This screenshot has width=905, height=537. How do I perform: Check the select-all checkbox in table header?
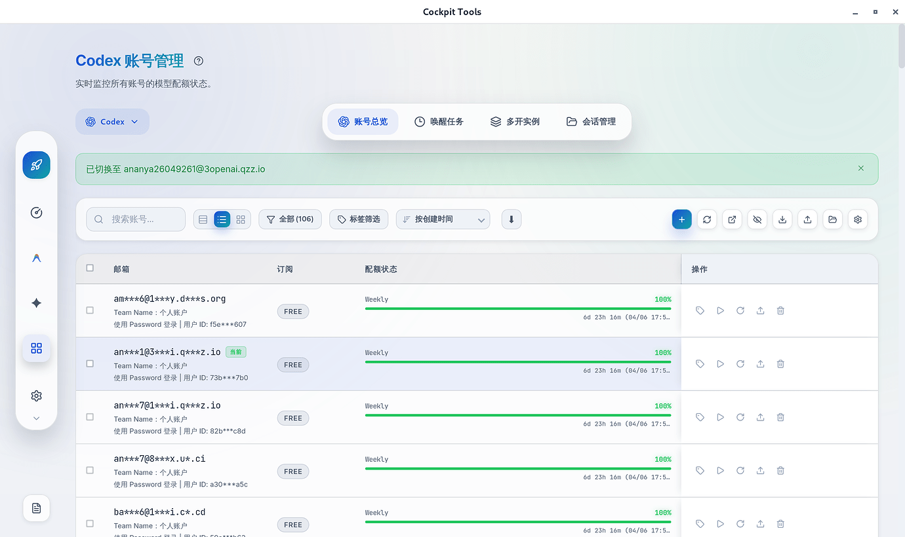(x=90, y=268)
